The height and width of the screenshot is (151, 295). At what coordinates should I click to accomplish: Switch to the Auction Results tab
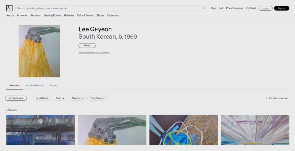[x=35, y=86]
